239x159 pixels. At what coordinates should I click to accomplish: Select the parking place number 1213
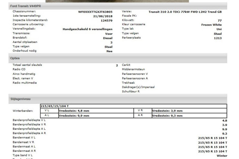tap(217, 38)
